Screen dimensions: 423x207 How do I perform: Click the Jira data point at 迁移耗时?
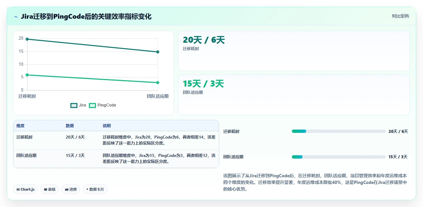27,39
